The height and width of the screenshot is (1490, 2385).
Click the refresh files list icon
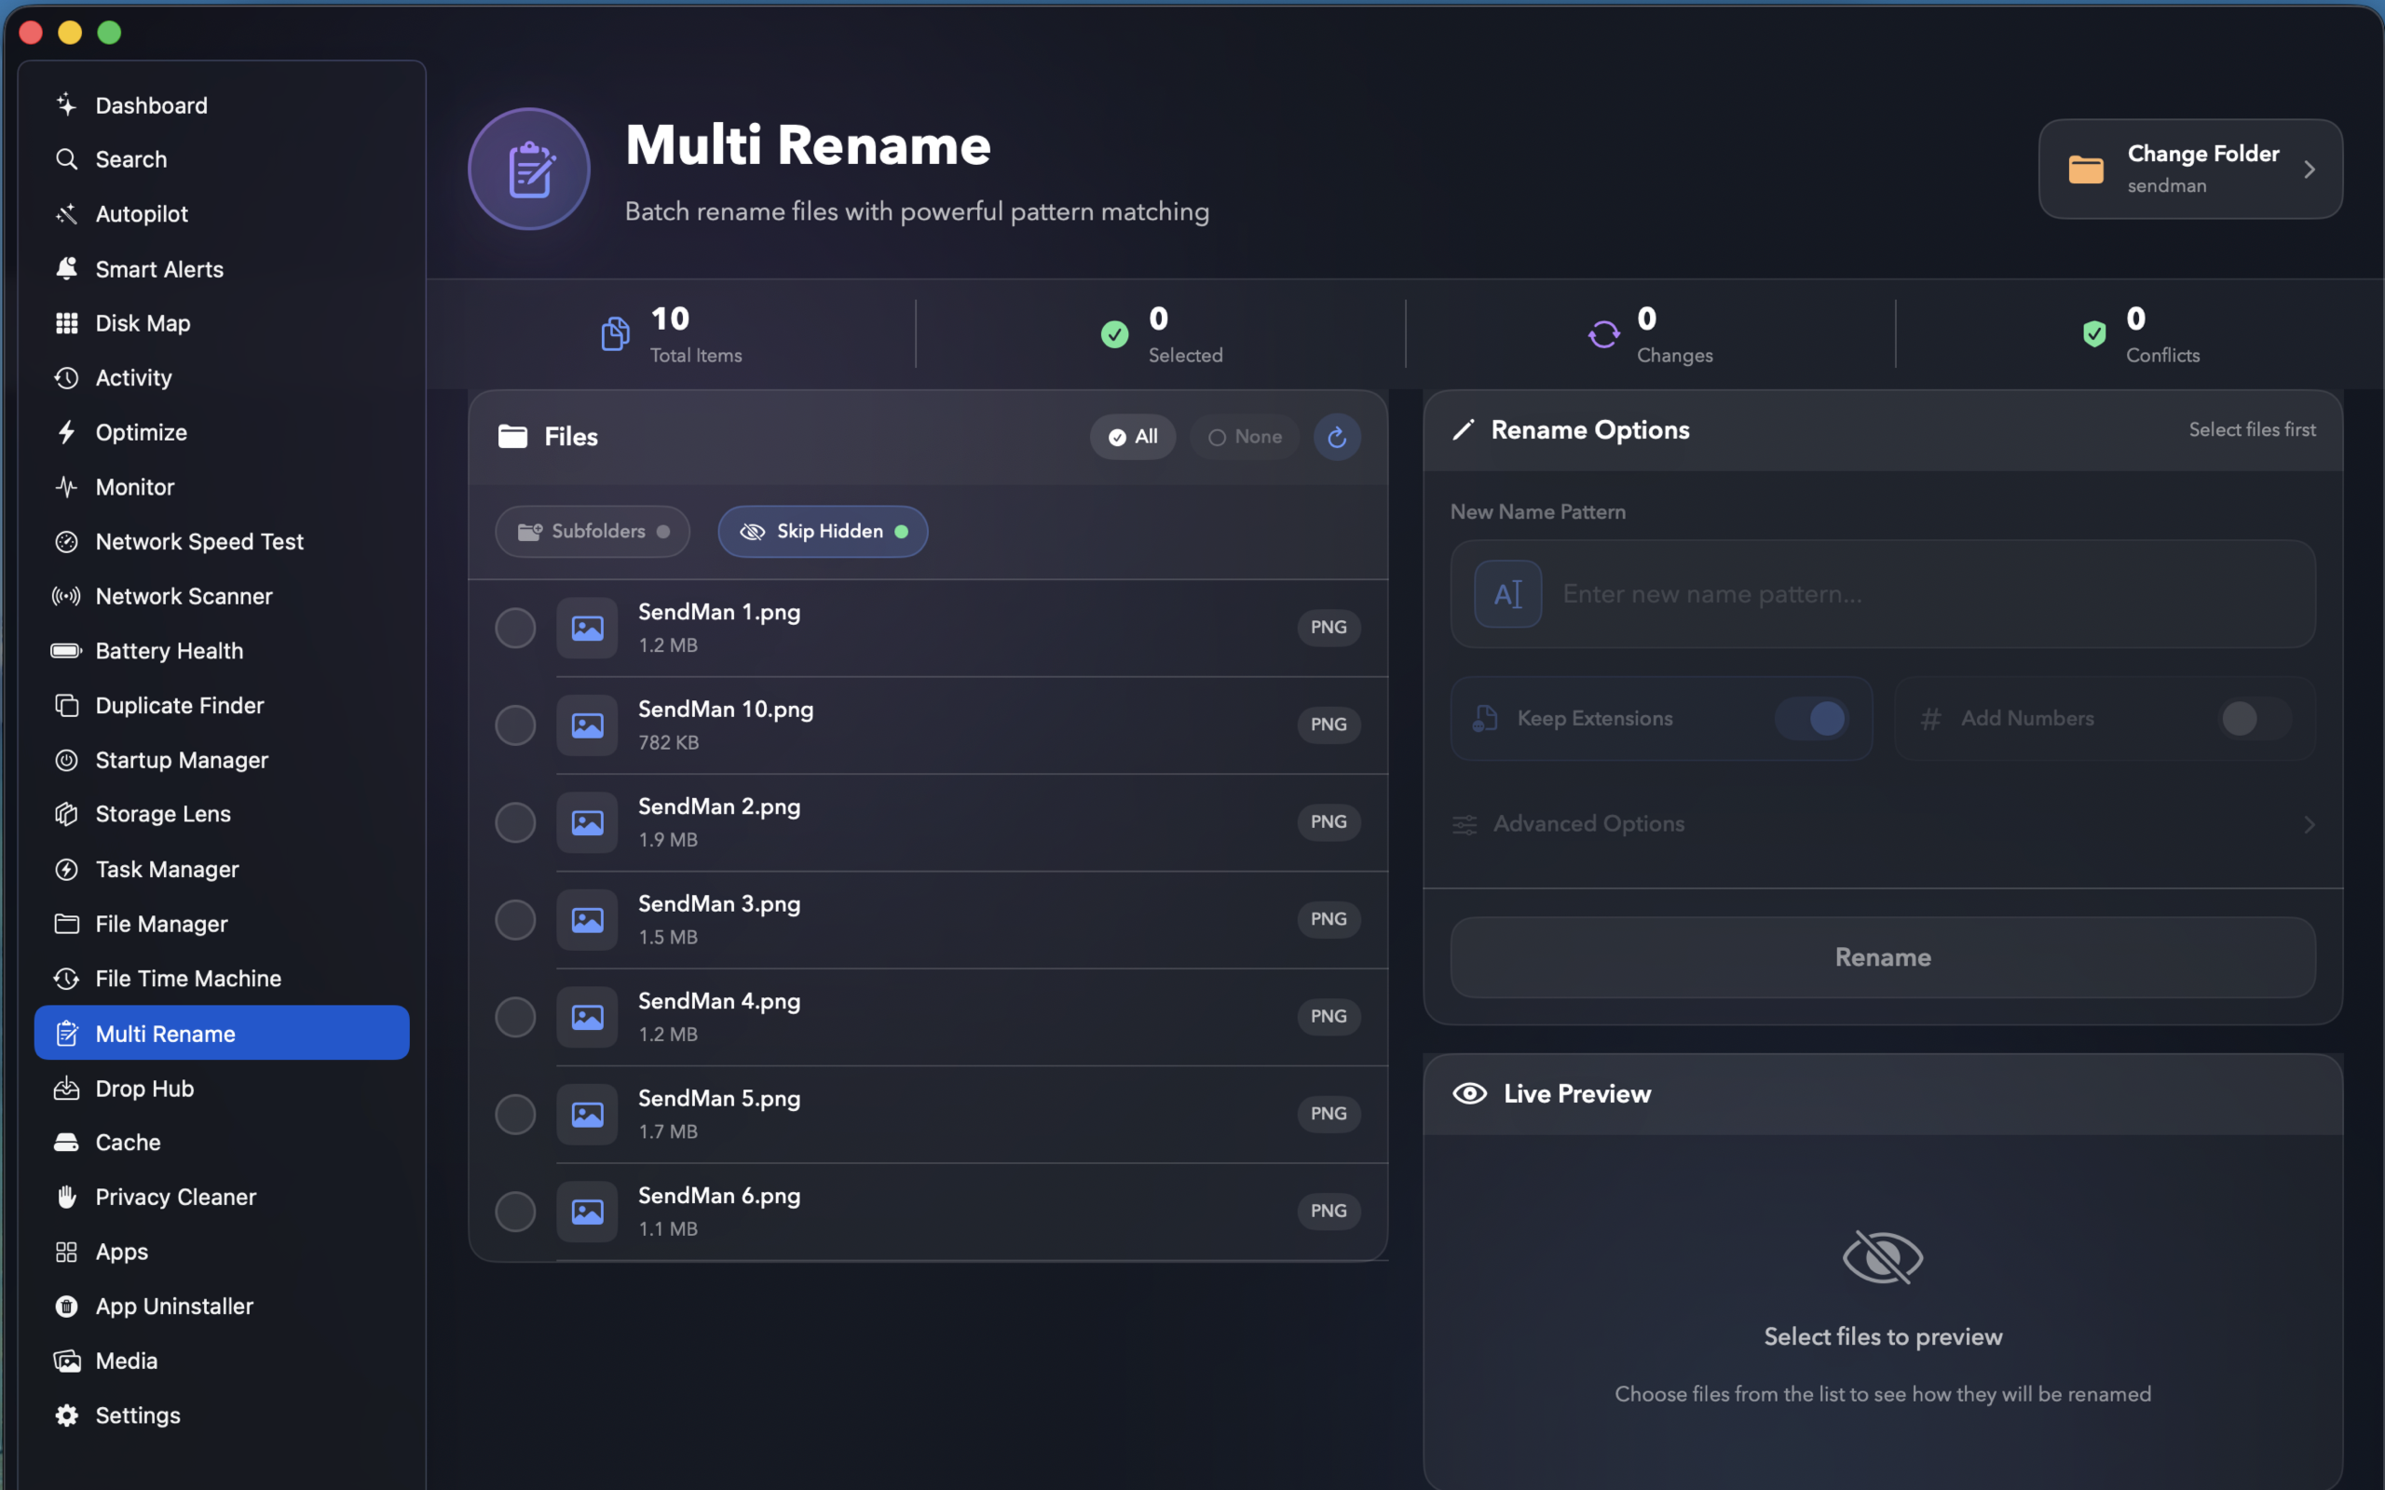[1336, 437]
